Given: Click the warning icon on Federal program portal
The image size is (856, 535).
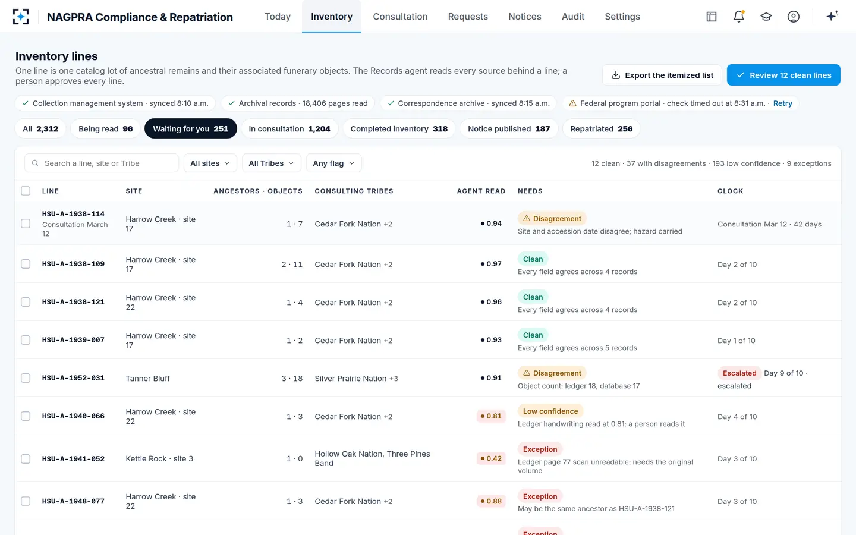Looking at the screenshot, I should (572, 103).
